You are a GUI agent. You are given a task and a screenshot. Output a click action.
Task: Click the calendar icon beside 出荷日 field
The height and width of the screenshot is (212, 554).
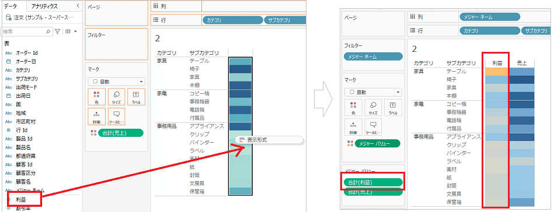[x=9, y=96]
